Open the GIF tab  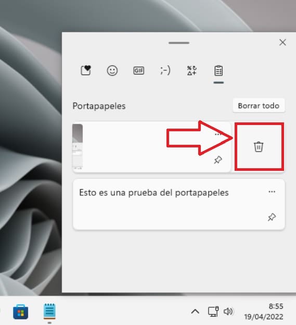(138, 70)
